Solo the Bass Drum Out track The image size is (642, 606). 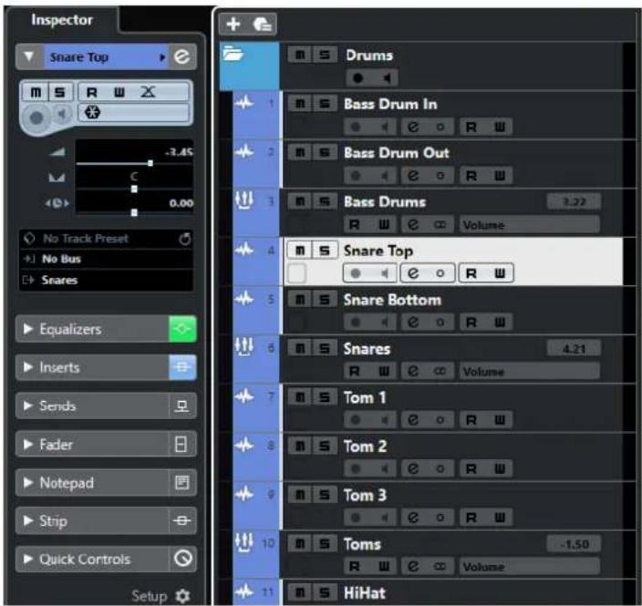coord(325,152)
